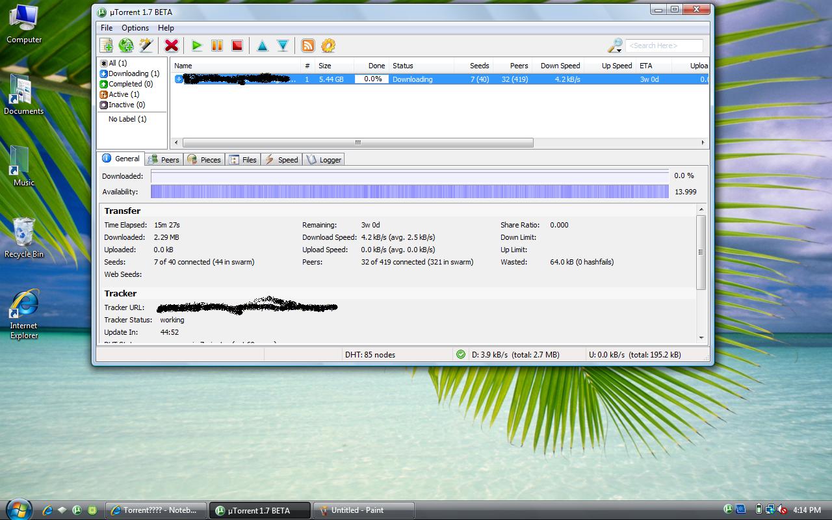Image resolution: width=832 pixels, height=520 pixels.
Task: Switch to the General tab
Action: (121, 159)
